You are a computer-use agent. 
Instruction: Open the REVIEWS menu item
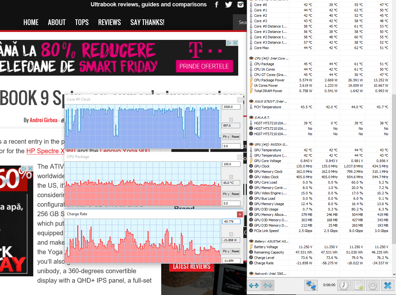click(110, 22)
